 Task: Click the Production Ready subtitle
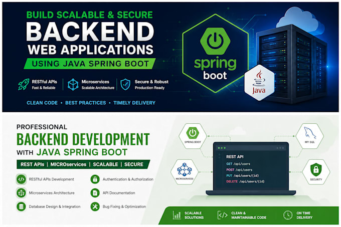(149, 88)
